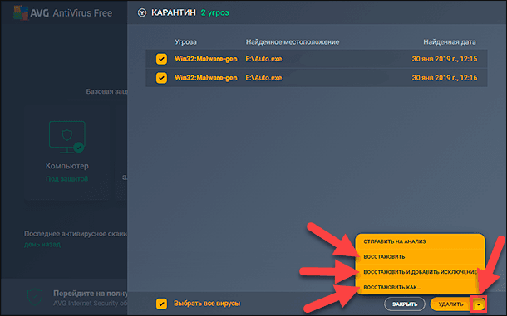Click the Угроза column header

click(x=185, y=42)
